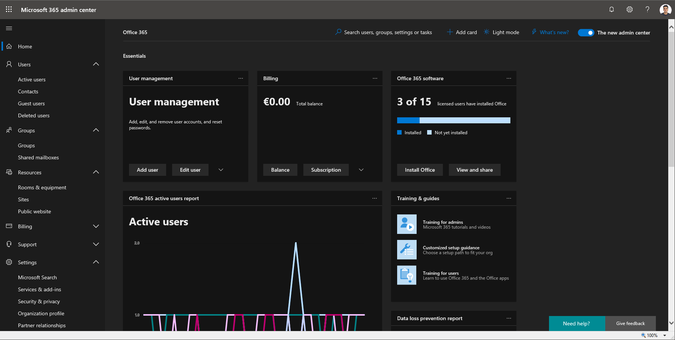This screenshot has width=675, height=340.
Task: Click the Not yet installed legend swatch
Action: pyautogui.click(x=429, y=132)
